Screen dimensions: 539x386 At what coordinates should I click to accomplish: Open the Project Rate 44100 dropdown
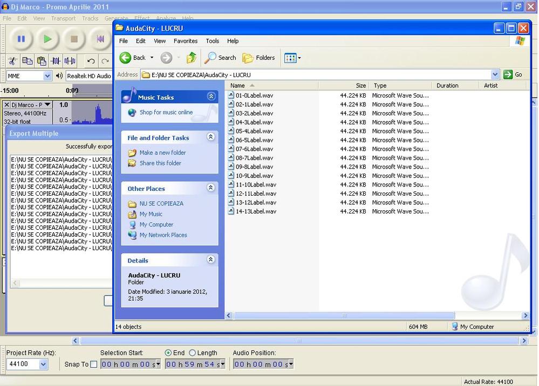(43, 364)
